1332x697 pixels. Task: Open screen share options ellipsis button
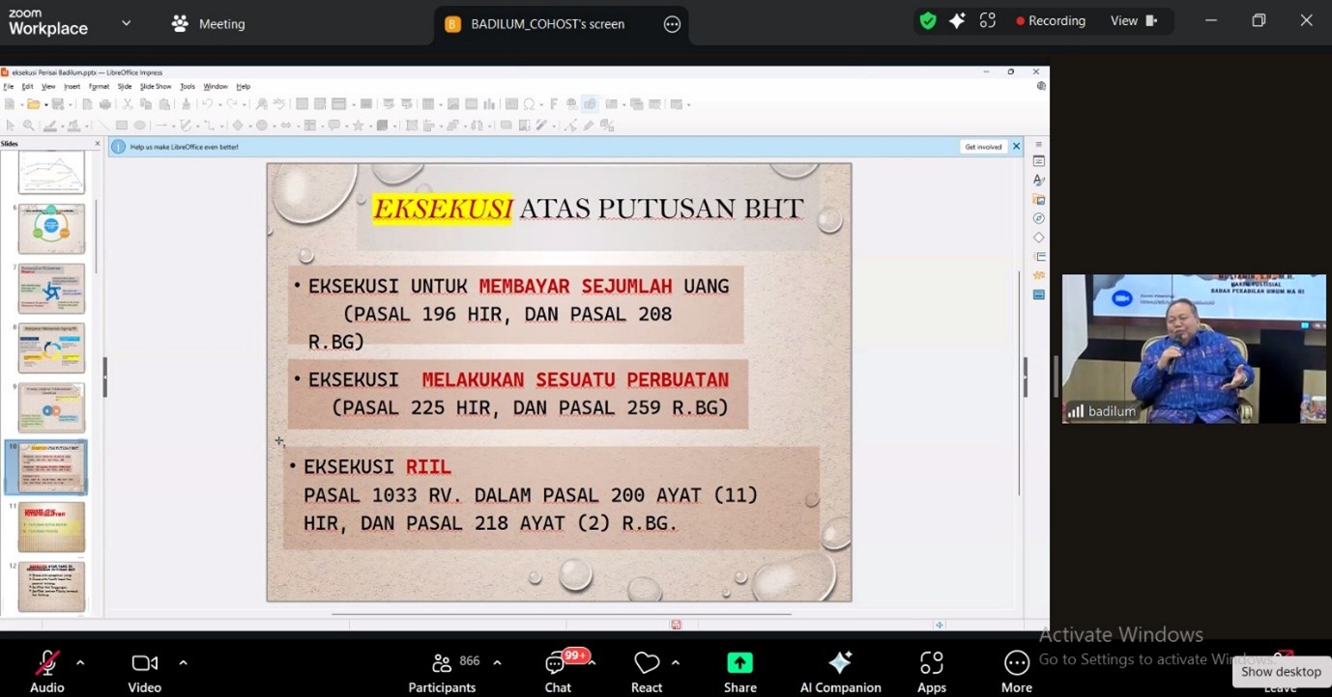673,24
